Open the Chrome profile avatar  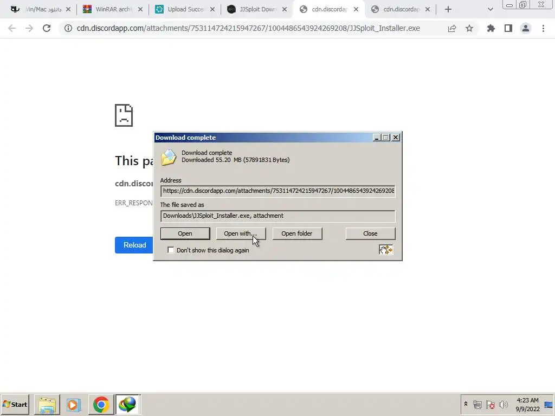(526, 28)
